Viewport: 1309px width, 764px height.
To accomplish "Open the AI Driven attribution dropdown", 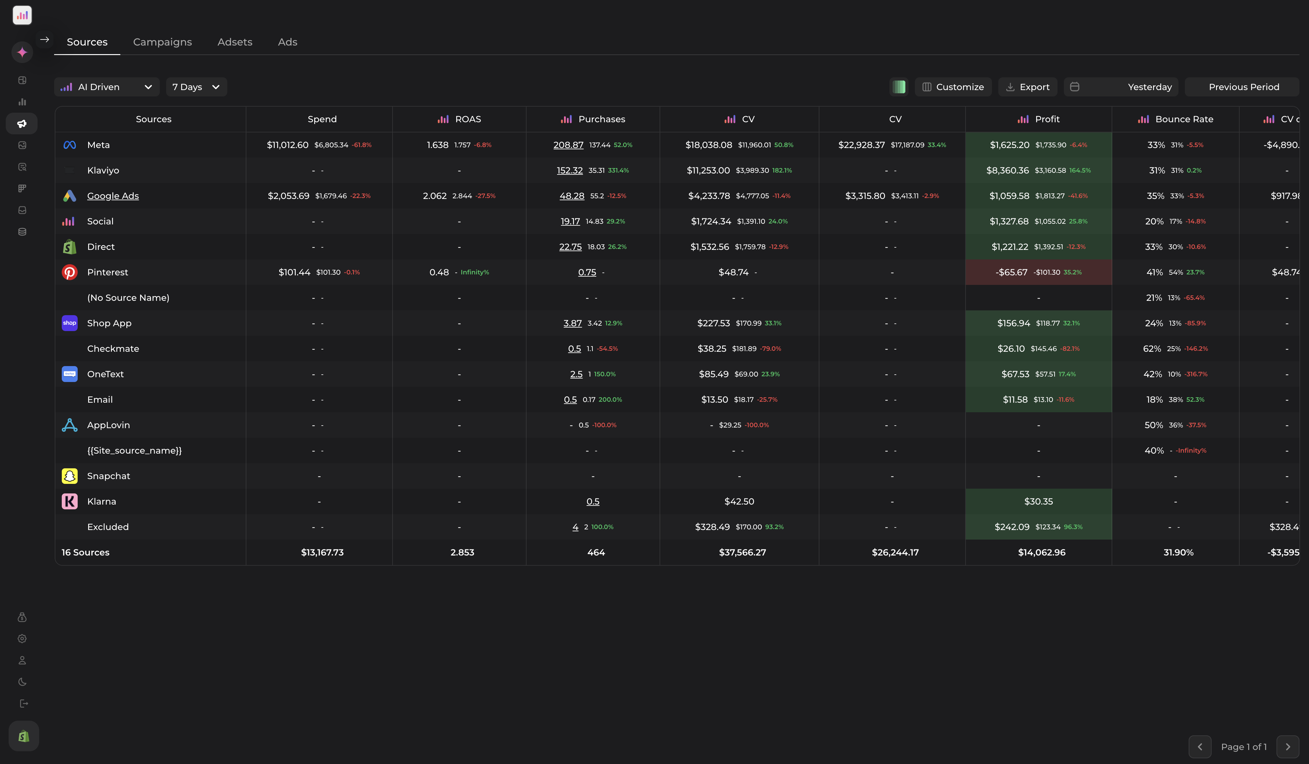I will [x=106, y=87].
